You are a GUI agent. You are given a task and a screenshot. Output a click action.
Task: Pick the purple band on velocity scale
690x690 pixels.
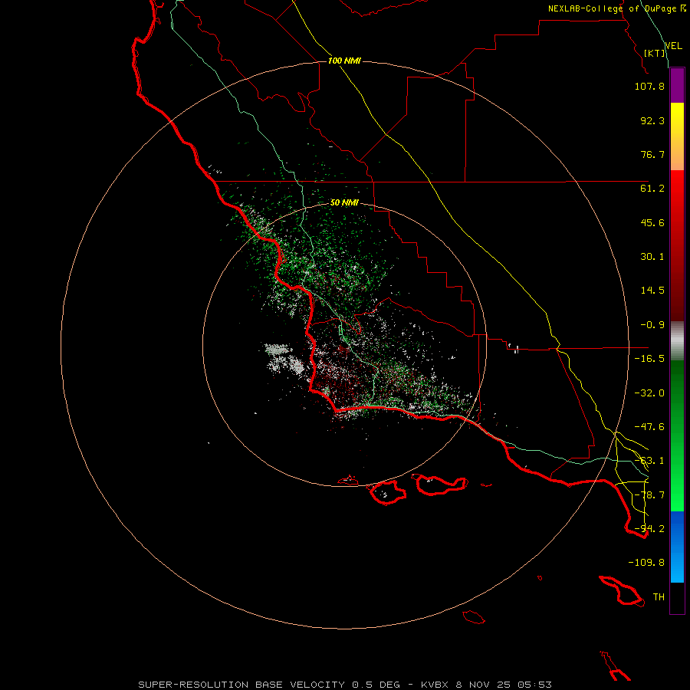pyautogui.click(x=677, y=86)
